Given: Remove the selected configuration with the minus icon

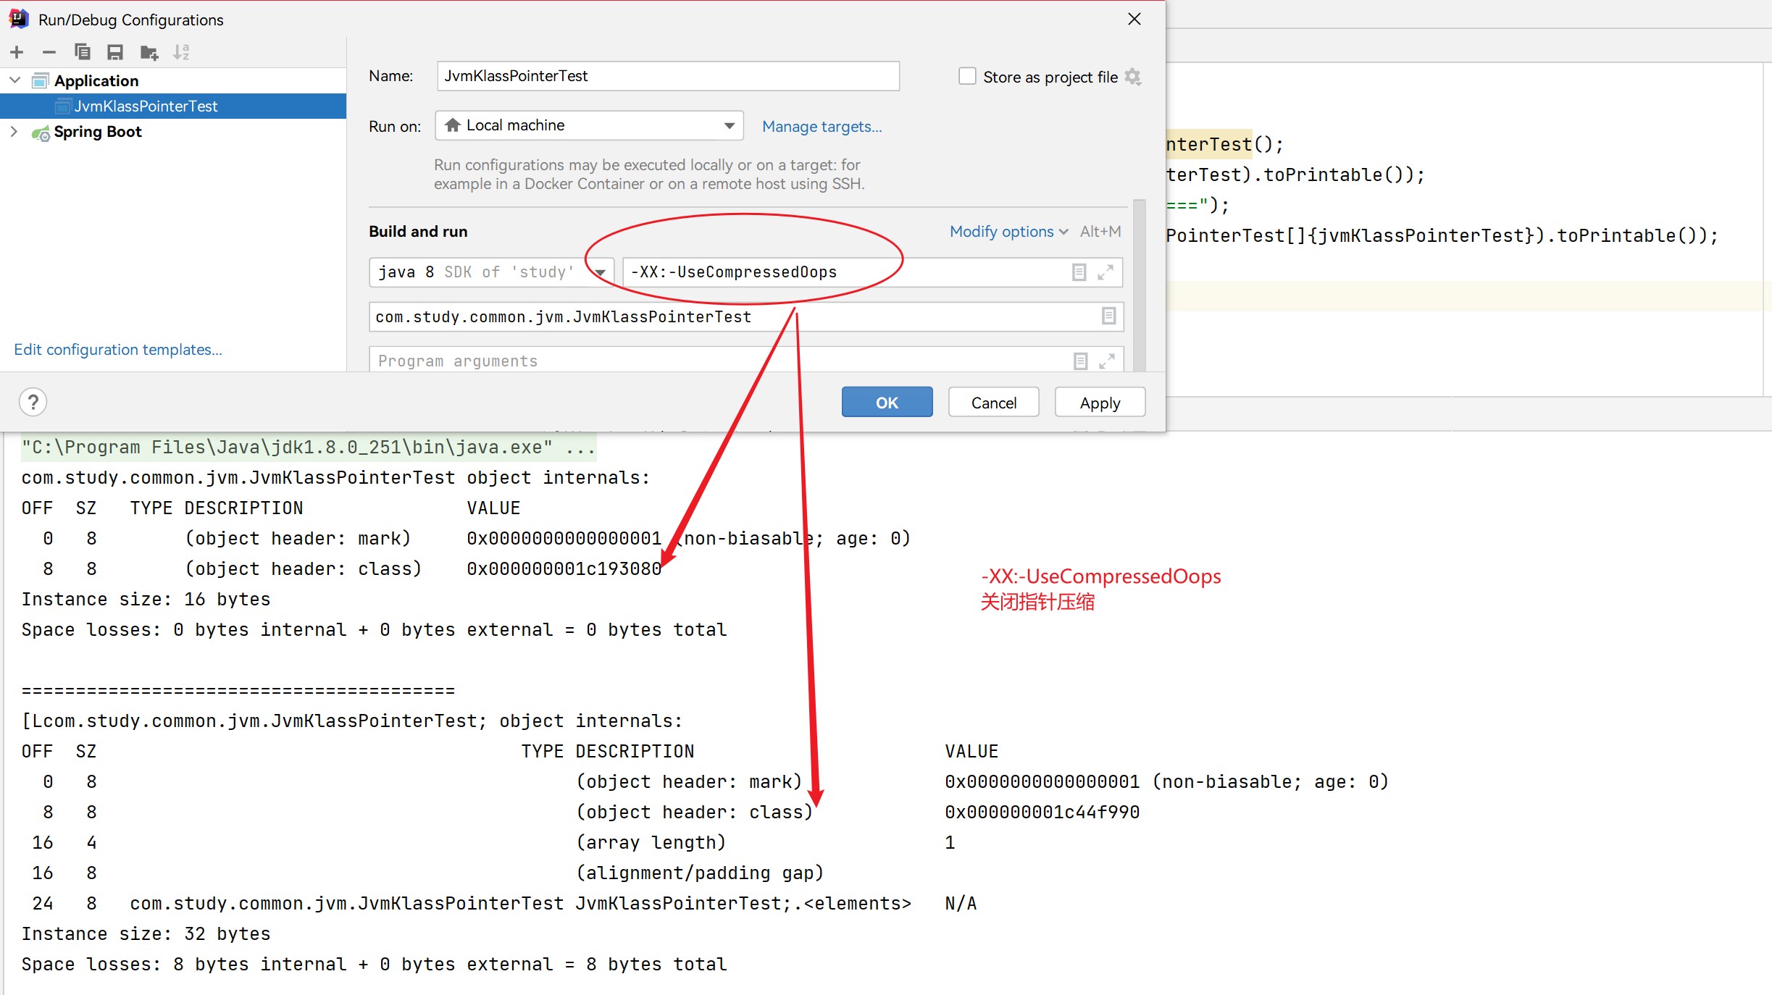Looking at the screenshot, I should pos(49,52).
